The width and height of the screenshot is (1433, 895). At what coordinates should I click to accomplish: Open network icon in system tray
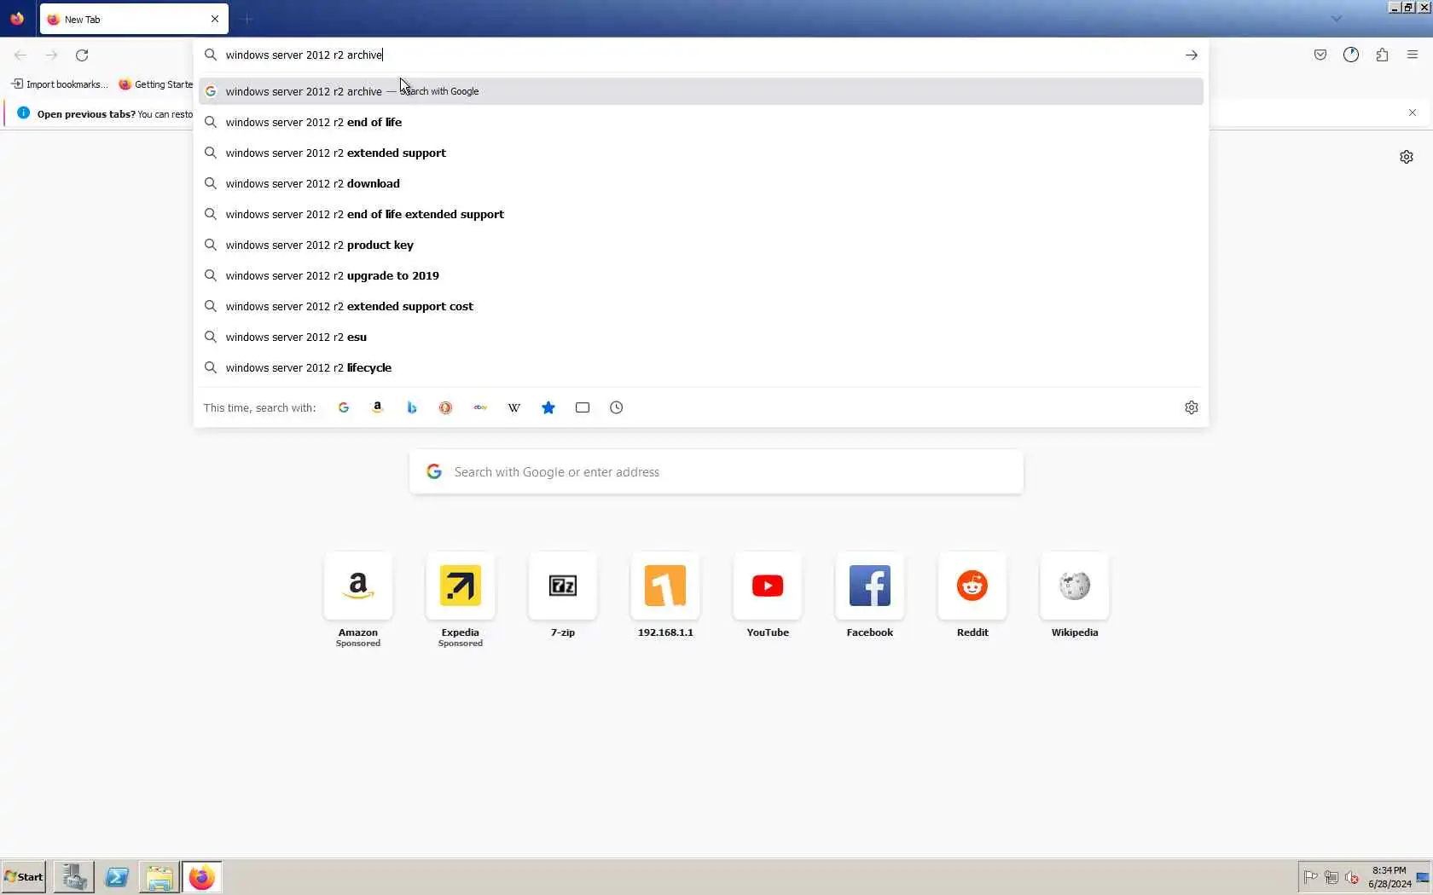[x=1331, y=877]
